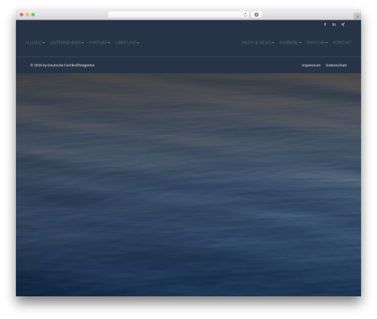Open the LinkedIn social icon
This screenshot has height=319, width=377.
[x=334, y=24]
